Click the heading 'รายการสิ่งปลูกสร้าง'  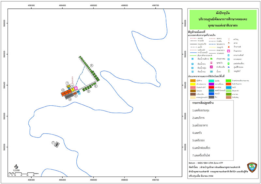[203, 103]
